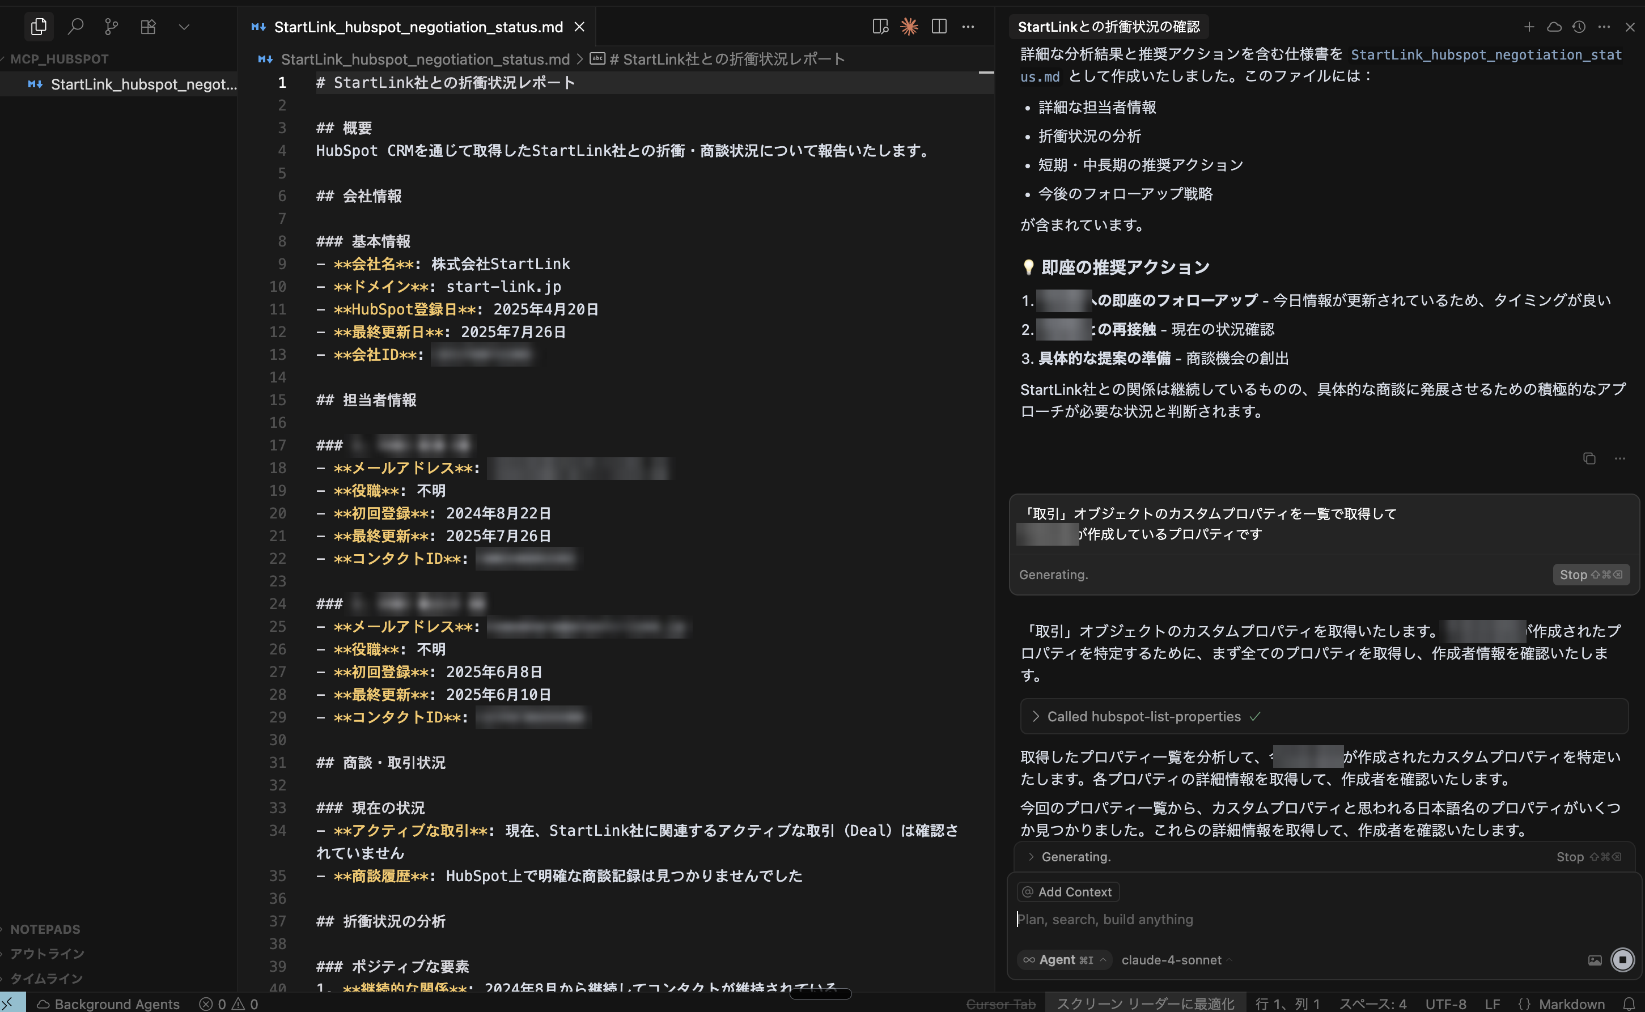This screenshot has height=1012, width=1645.
Task: Click the cloud background agent icon in chat header
Action: [1554, 27]
